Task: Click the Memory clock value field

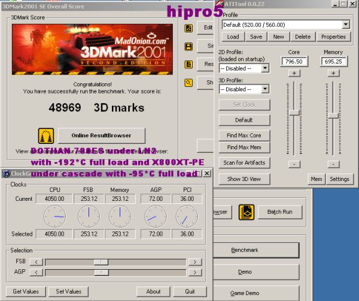Action: [333, 62]
